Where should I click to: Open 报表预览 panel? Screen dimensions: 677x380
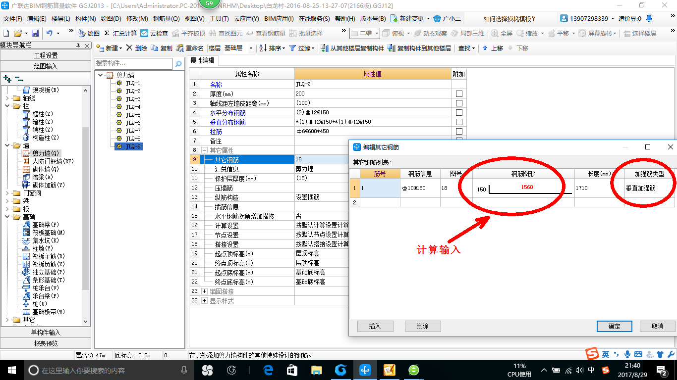click(46, 343)
